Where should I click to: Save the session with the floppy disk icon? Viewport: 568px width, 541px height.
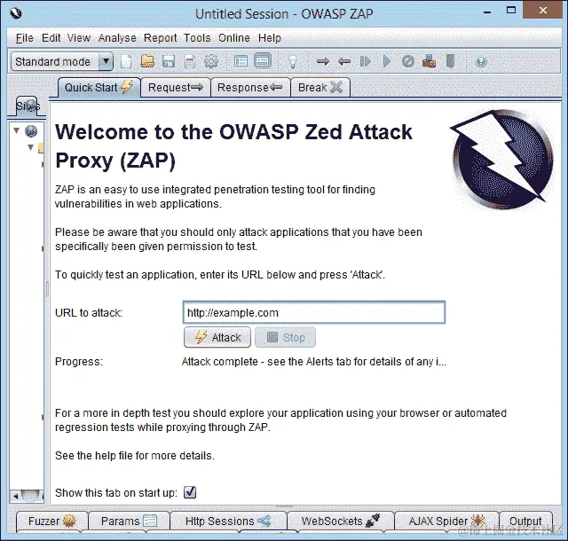tap(169, 61)
